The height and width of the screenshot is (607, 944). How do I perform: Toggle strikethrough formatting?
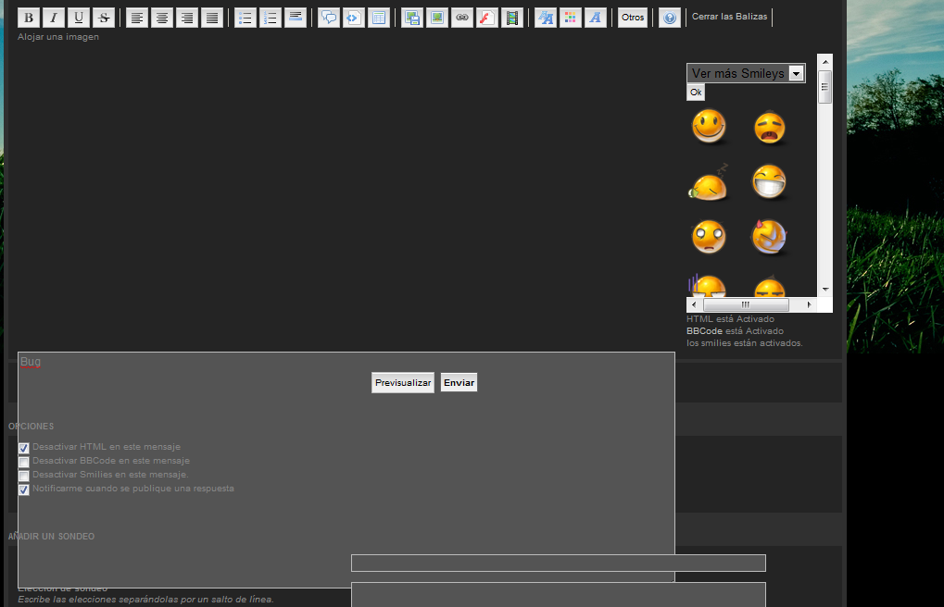pyautogui.click(x=104, y=18)
